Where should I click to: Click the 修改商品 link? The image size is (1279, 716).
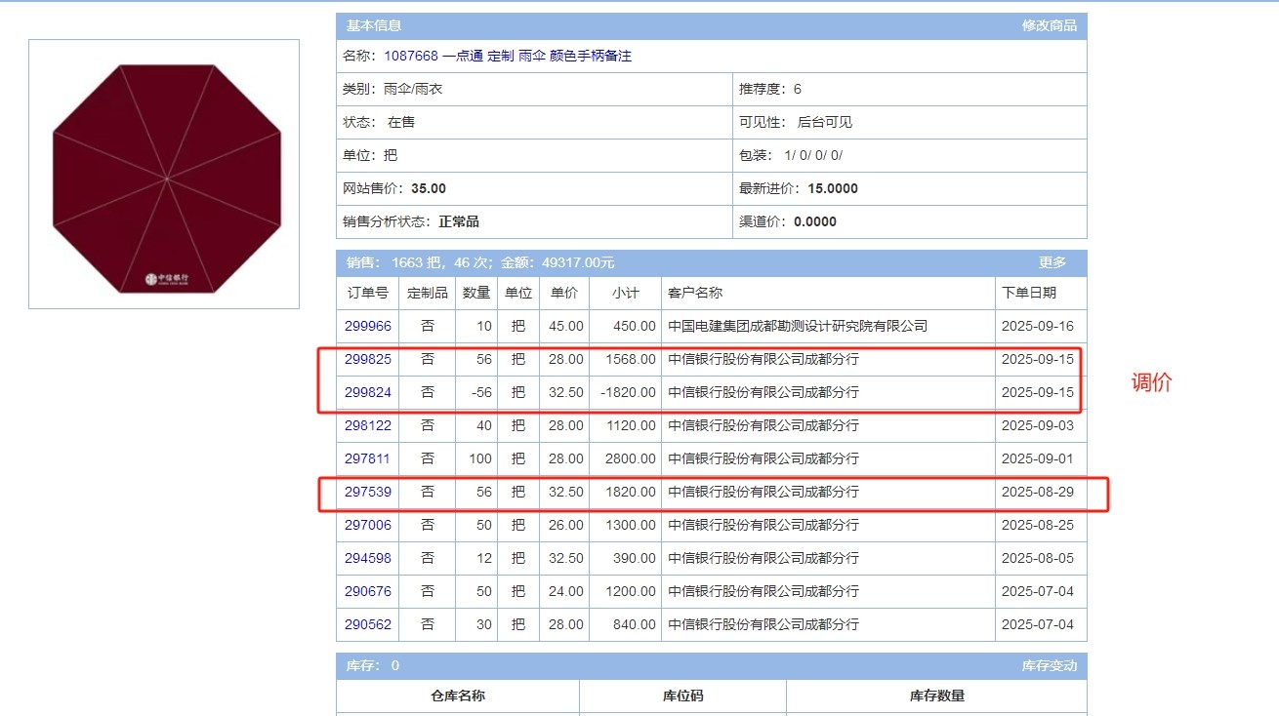1049,25
